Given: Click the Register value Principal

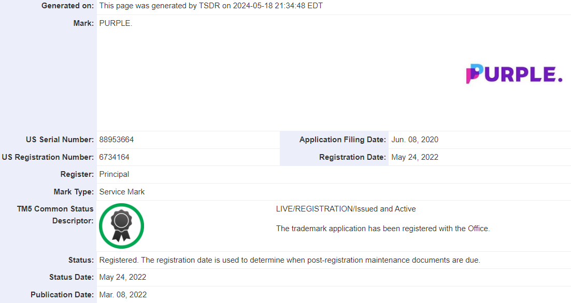Looking at the screenshot, I should (x=114, y=174).
